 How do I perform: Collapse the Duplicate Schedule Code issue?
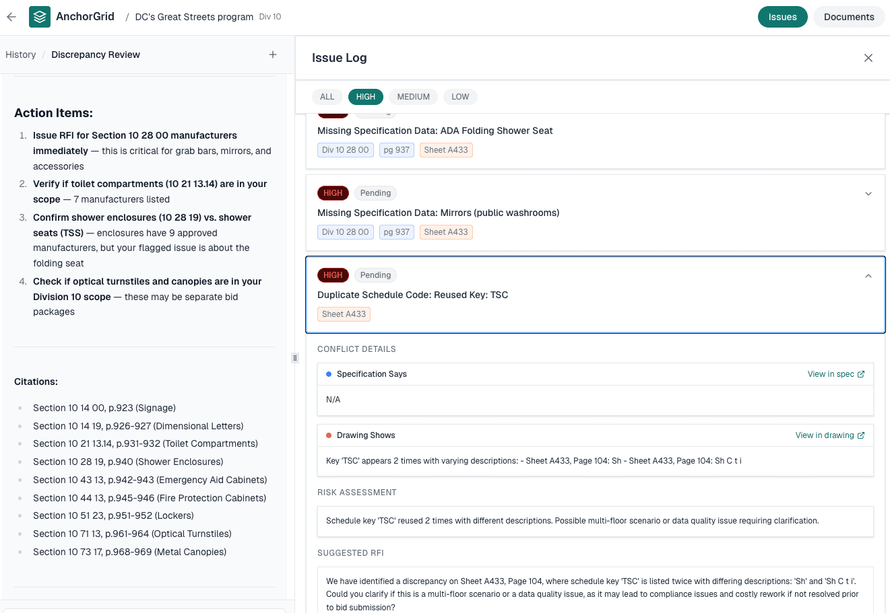[x=868, y=276]
